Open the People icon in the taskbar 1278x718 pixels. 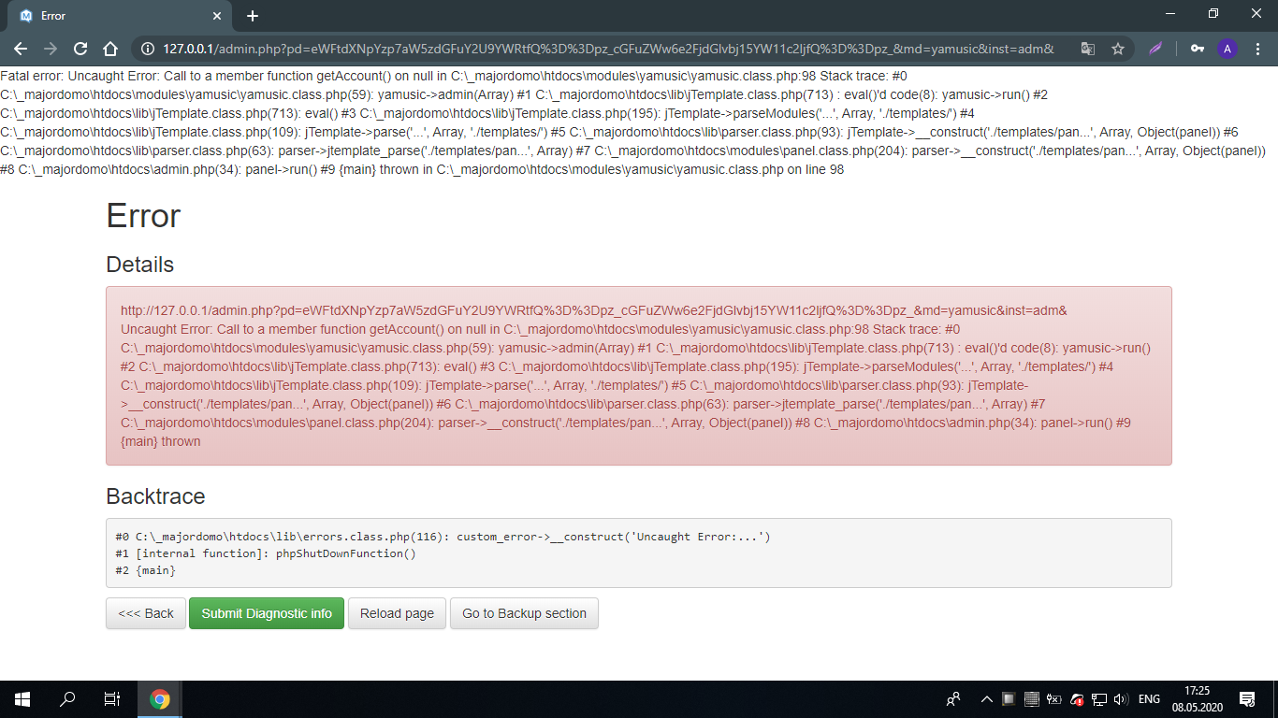[953, 698]
